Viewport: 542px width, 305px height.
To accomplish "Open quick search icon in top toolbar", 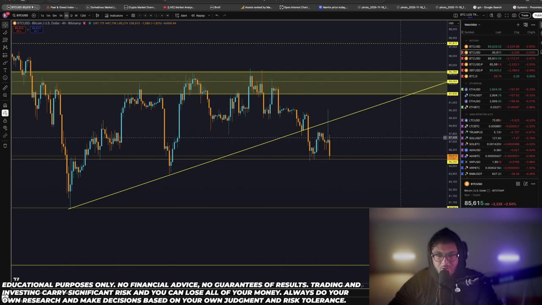I will click(x=492, y=15).
